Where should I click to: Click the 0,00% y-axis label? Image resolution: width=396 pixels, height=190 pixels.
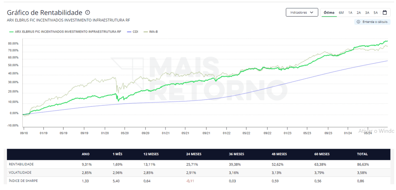tap(14, 113)
